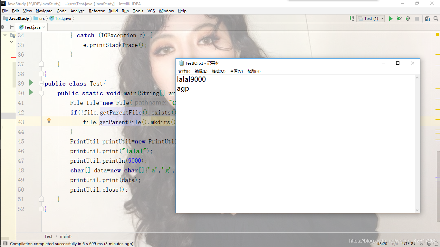Open Search Everywhere magnifier icon
This screenshot has height=247, width=440.
(x=435, y=19)
